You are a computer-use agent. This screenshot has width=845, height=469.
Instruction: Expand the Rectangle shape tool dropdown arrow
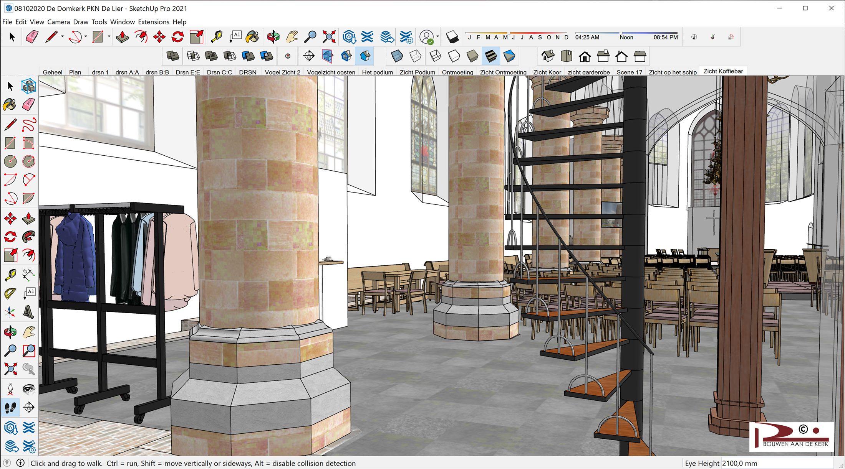click(x=109, y=37)
